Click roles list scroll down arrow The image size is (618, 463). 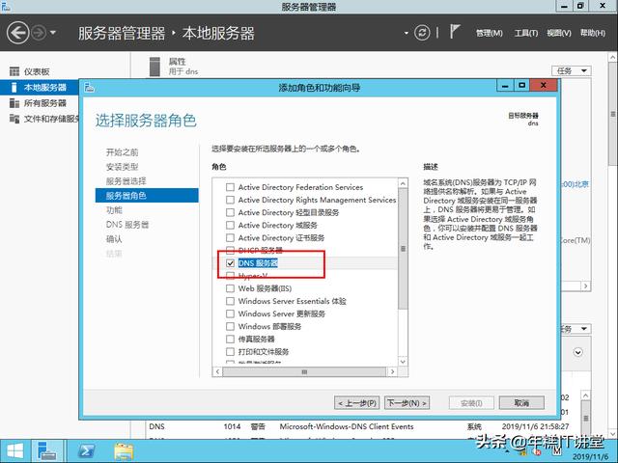pos(403,362)
